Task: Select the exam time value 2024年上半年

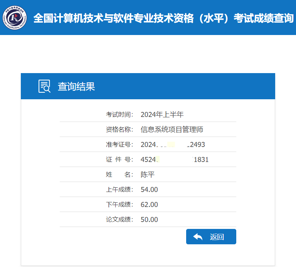Action: point(162,114)
